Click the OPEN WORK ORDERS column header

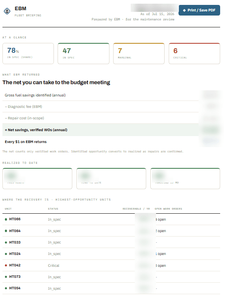tap(168, 209)
